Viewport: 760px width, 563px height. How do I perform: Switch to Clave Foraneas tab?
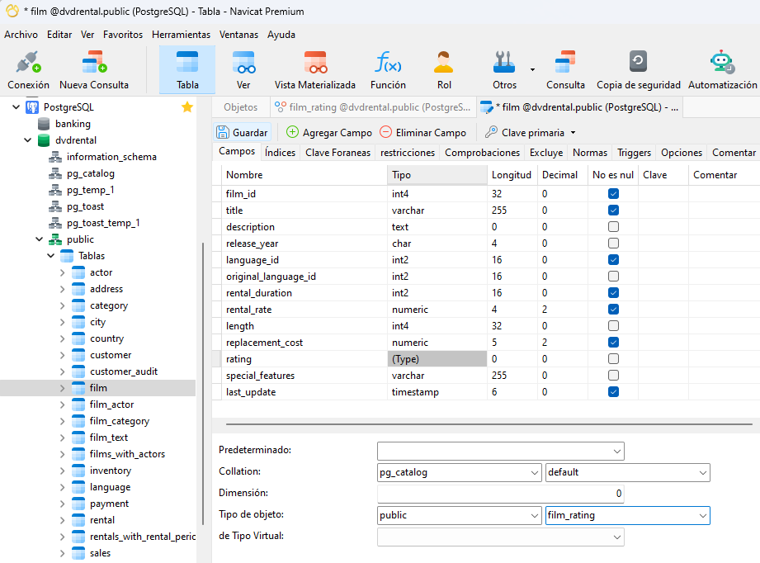338,152
